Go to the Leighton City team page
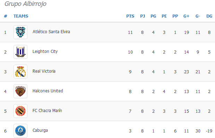Screen dimensions: 215x138 45,52
